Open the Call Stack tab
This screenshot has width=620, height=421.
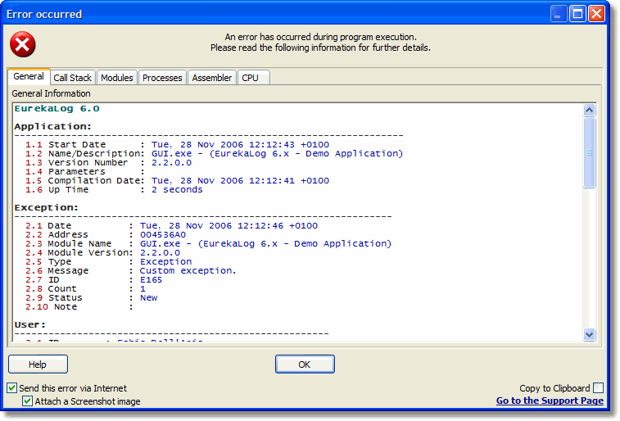point(72,78)
